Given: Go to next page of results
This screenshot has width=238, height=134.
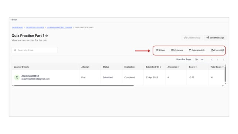Looking at the screenshot, I should click(x=223, y=60).
